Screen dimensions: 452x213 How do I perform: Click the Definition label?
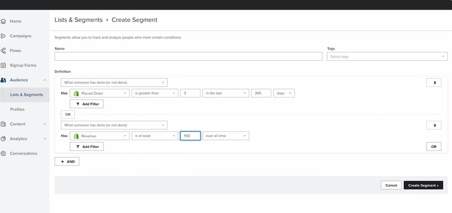click(63, 71)
